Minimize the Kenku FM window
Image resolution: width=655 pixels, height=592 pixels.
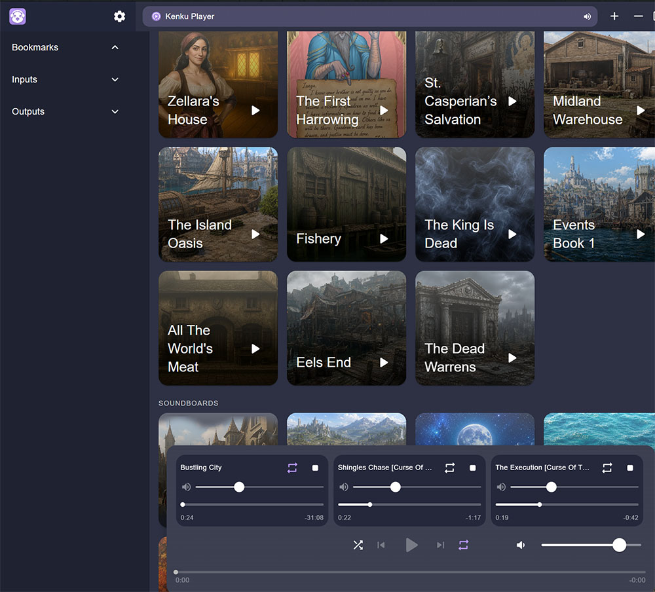tap(638, 16)
